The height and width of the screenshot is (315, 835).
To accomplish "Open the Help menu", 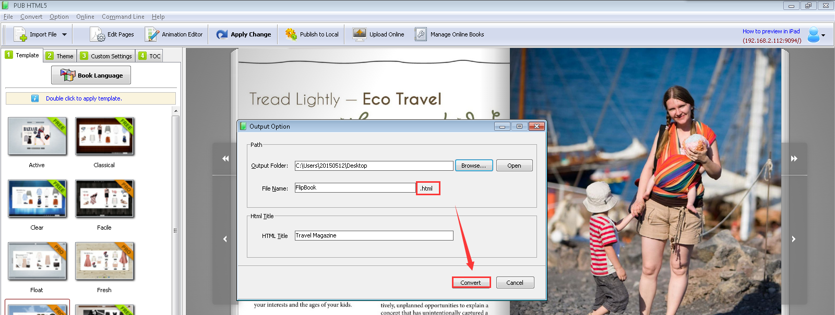I will pyautogui.click(x=158, y=17).
